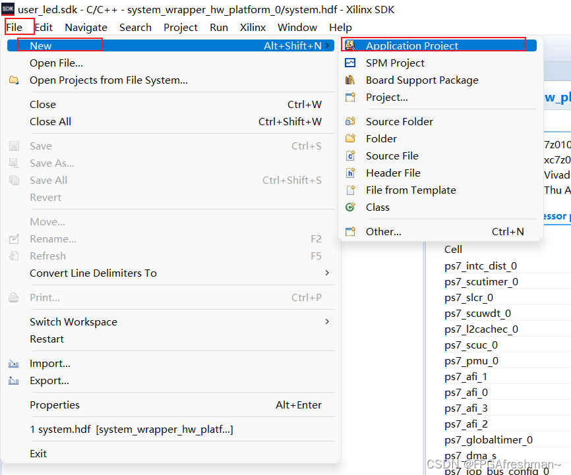The image size is (571, 475).
Task: Choose Other... with Ctrl+N shortcut
Action: [x=439, y=231]
